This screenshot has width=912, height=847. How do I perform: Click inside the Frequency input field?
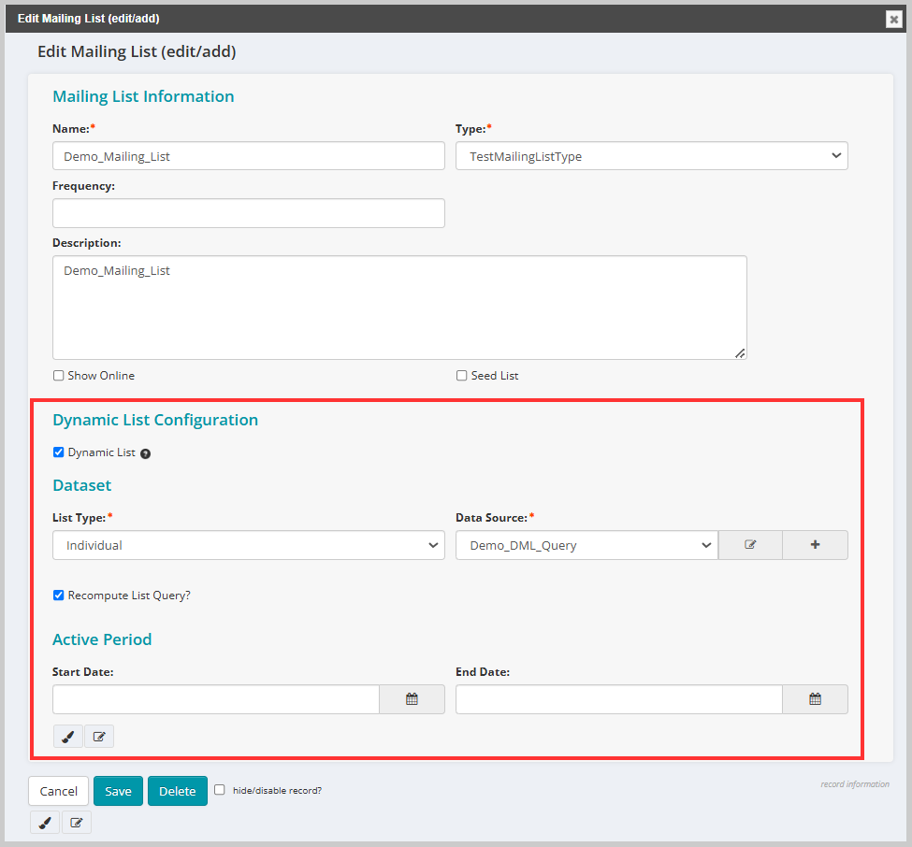(x=248, y=213)
